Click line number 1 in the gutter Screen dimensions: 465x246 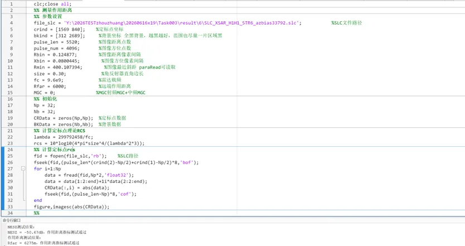pos(11,4)
